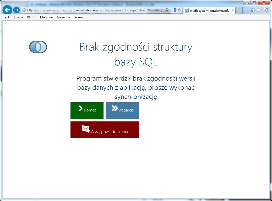This screenshot has width=272, height=201.
Task: Open the home page icon
Action: pyautogui.click(x=253, y=10)
